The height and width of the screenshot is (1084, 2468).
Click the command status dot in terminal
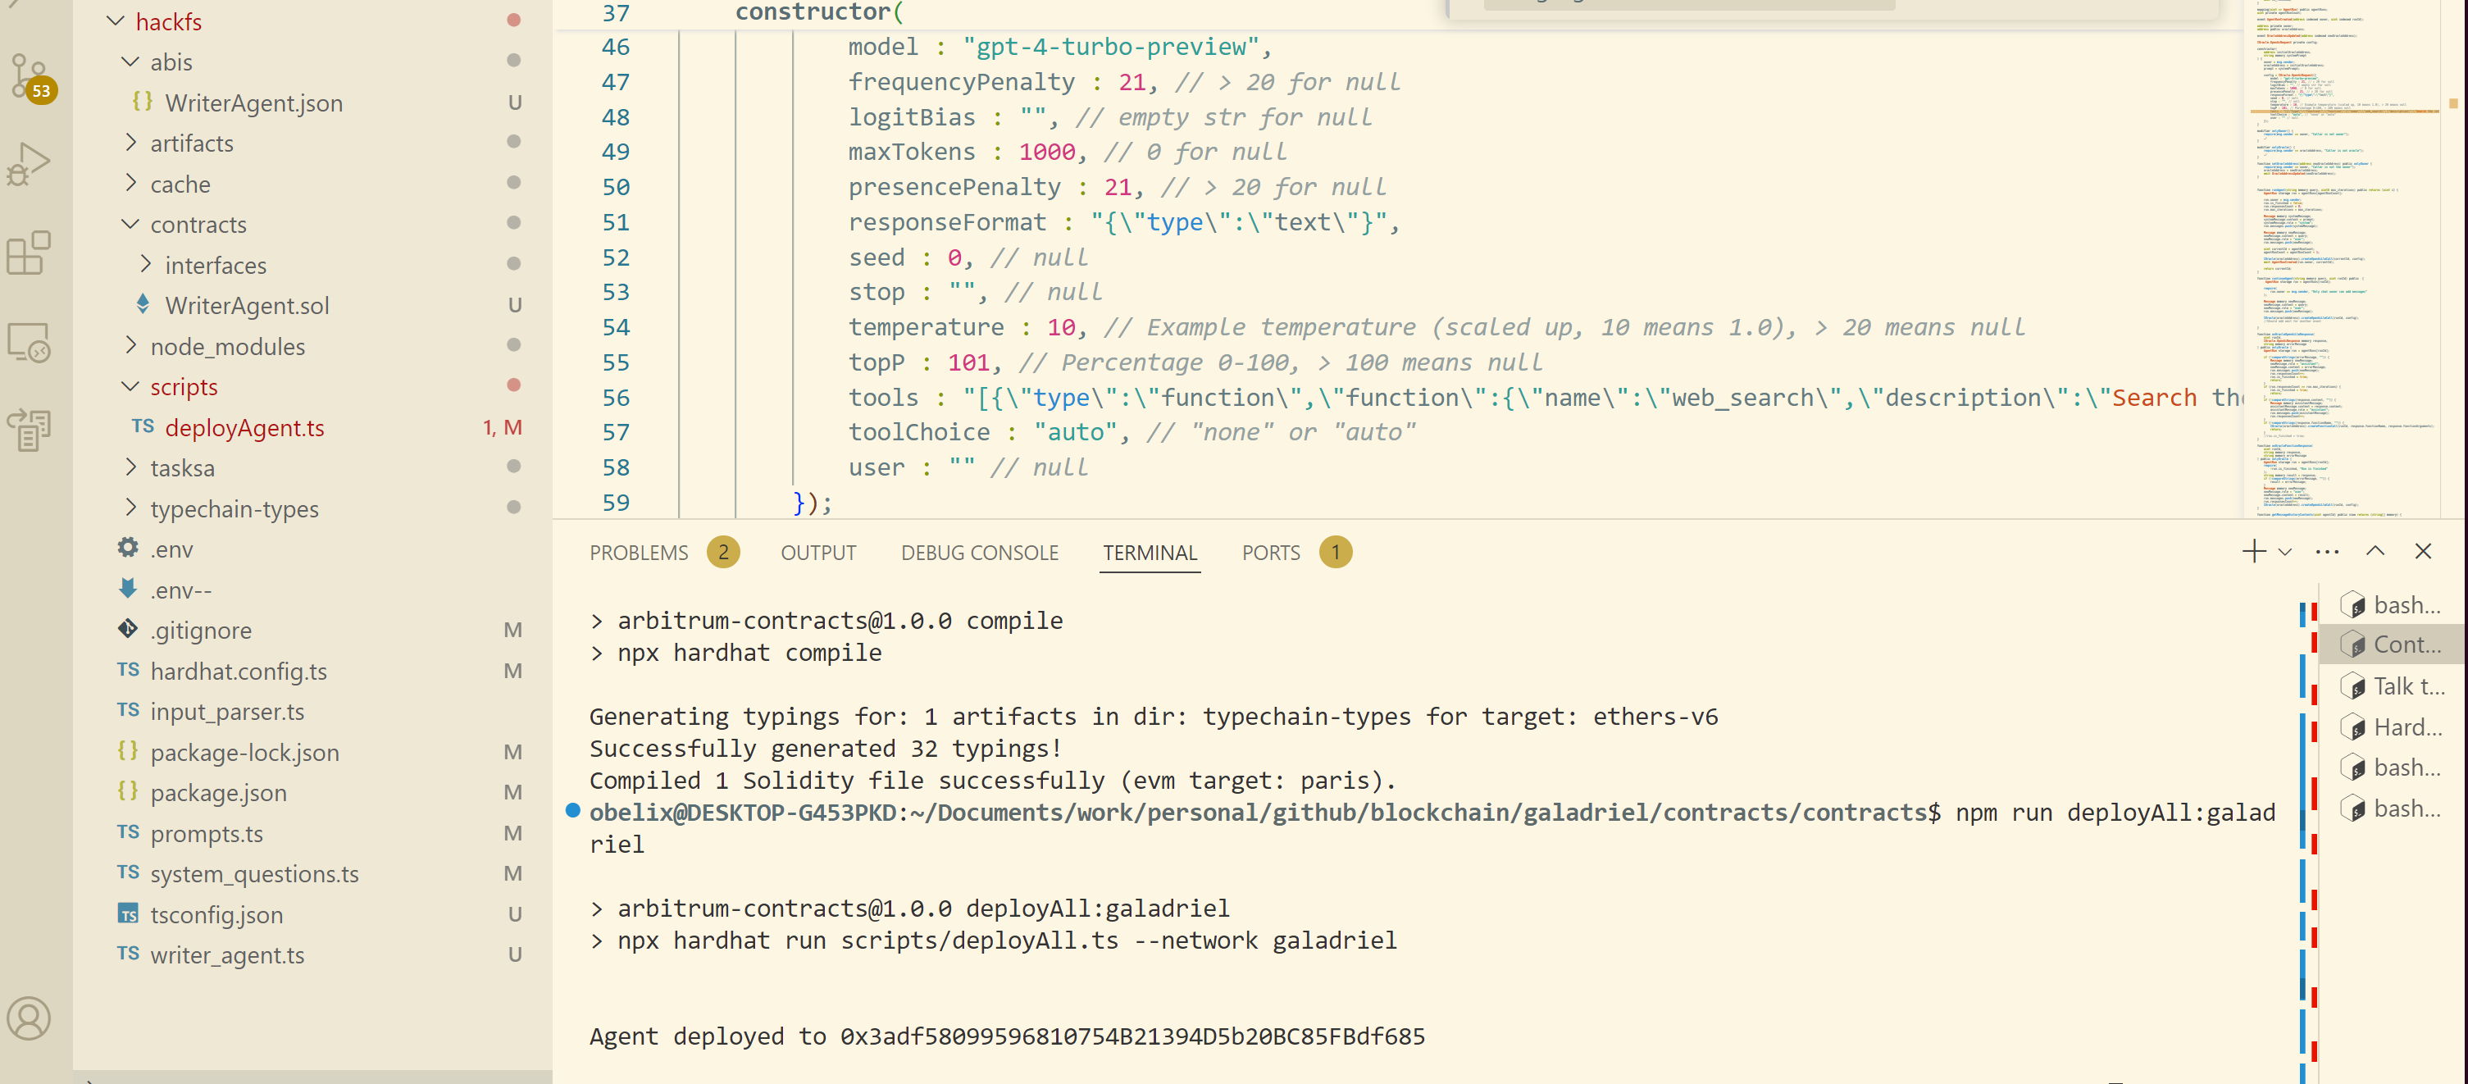(x=573, y=810)
